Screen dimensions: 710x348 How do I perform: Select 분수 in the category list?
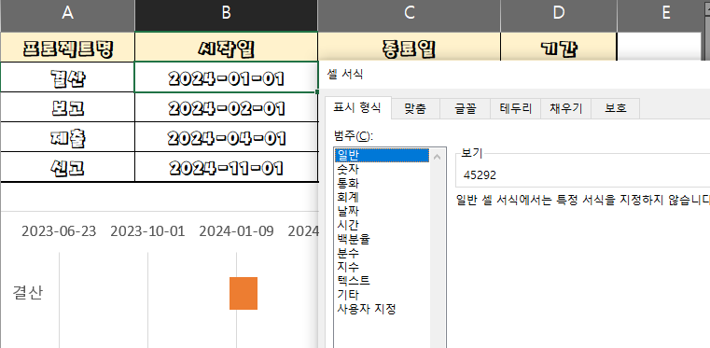point(382,253)
